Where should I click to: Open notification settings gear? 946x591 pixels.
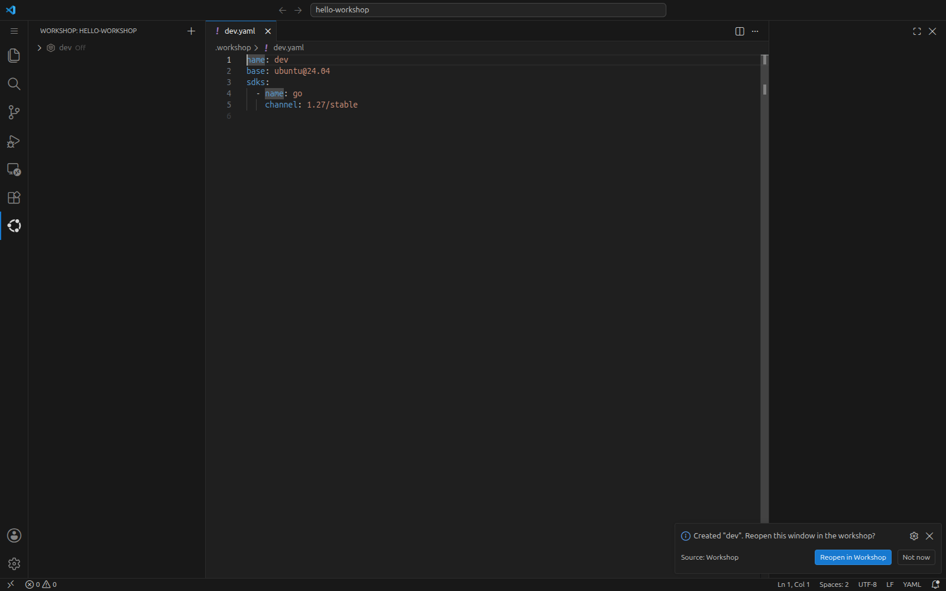pos(914,536)
